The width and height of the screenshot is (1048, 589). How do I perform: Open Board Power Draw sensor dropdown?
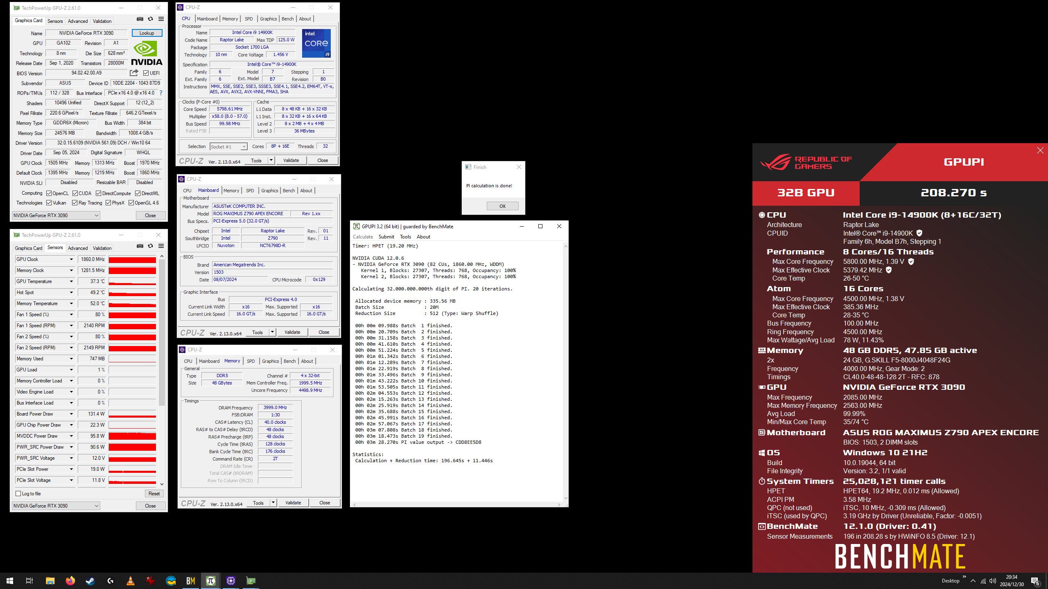pos(71,414)
